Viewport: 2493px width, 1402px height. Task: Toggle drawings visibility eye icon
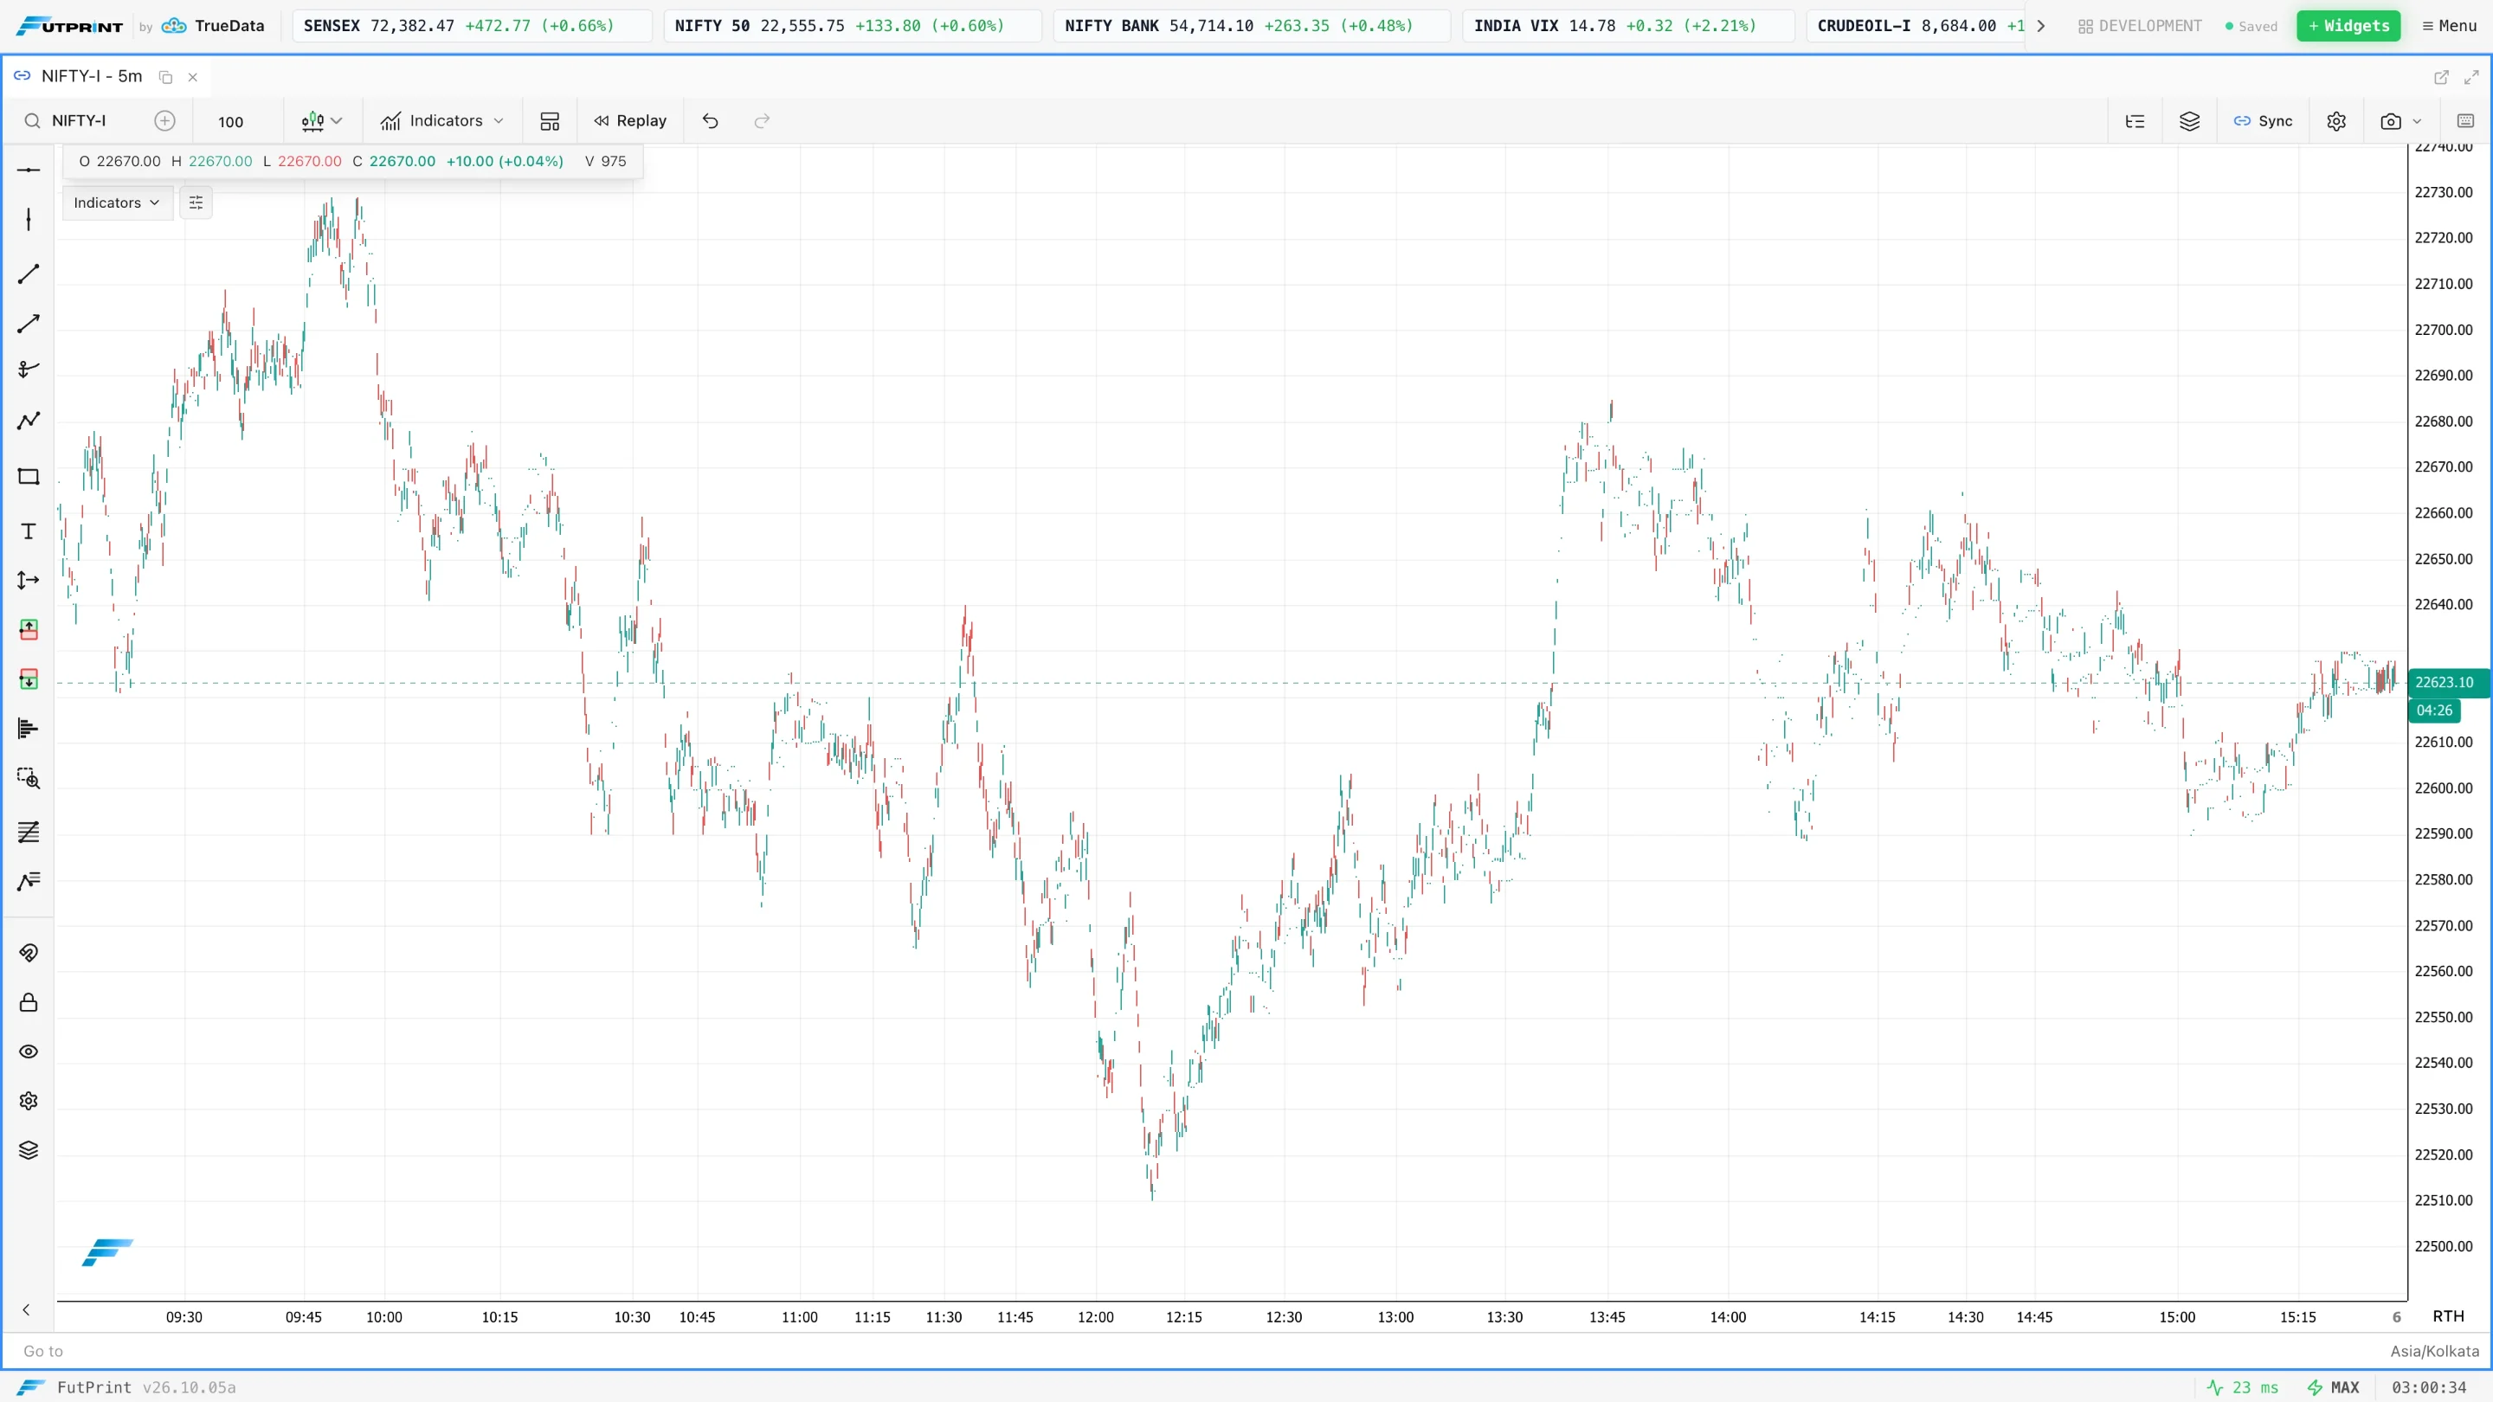pyautogui.click(x=28, y=1051)
